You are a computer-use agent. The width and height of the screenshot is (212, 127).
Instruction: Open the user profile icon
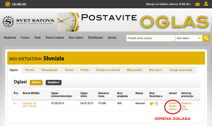click(206, 4)
